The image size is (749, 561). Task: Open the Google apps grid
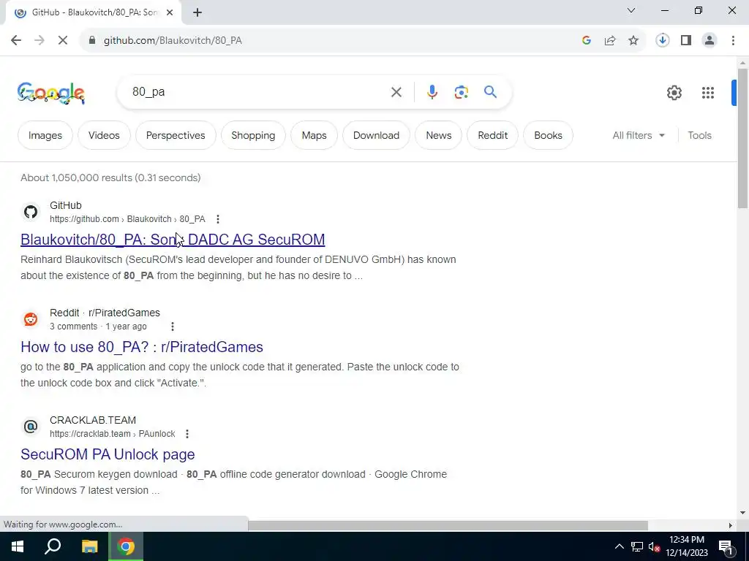(708, 93)
